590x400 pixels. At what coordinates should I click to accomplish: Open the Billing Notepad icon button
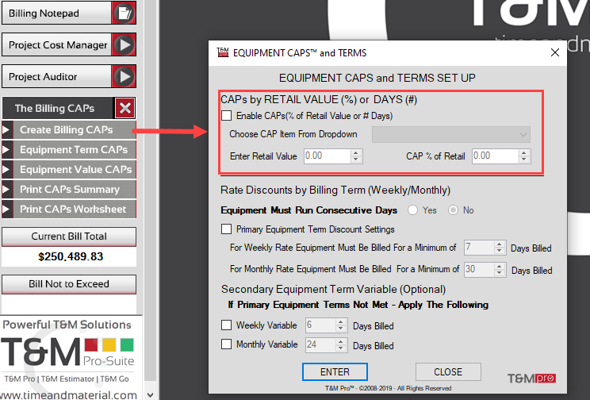tap(124, 13)
